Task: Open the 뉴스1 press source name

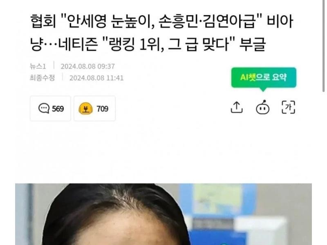Action: pyautogui.click(x=38, y=66)
